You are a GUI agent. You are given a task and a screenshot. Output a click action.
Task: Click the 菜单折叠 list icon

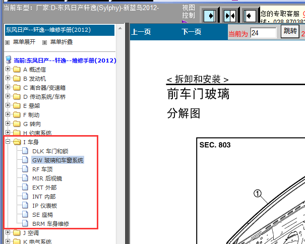coord(44,42)
